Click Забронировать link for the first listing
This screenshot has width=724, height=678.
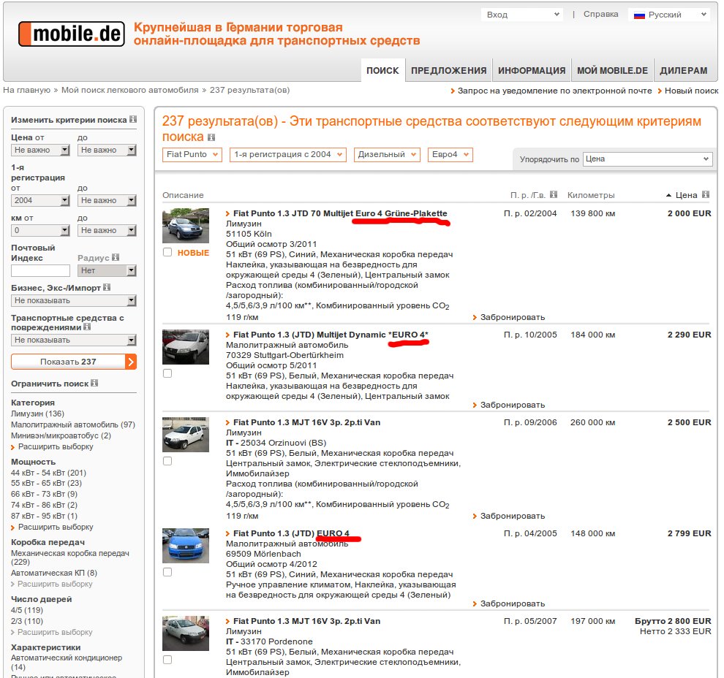pyautogui.click(x=512, y=317)
